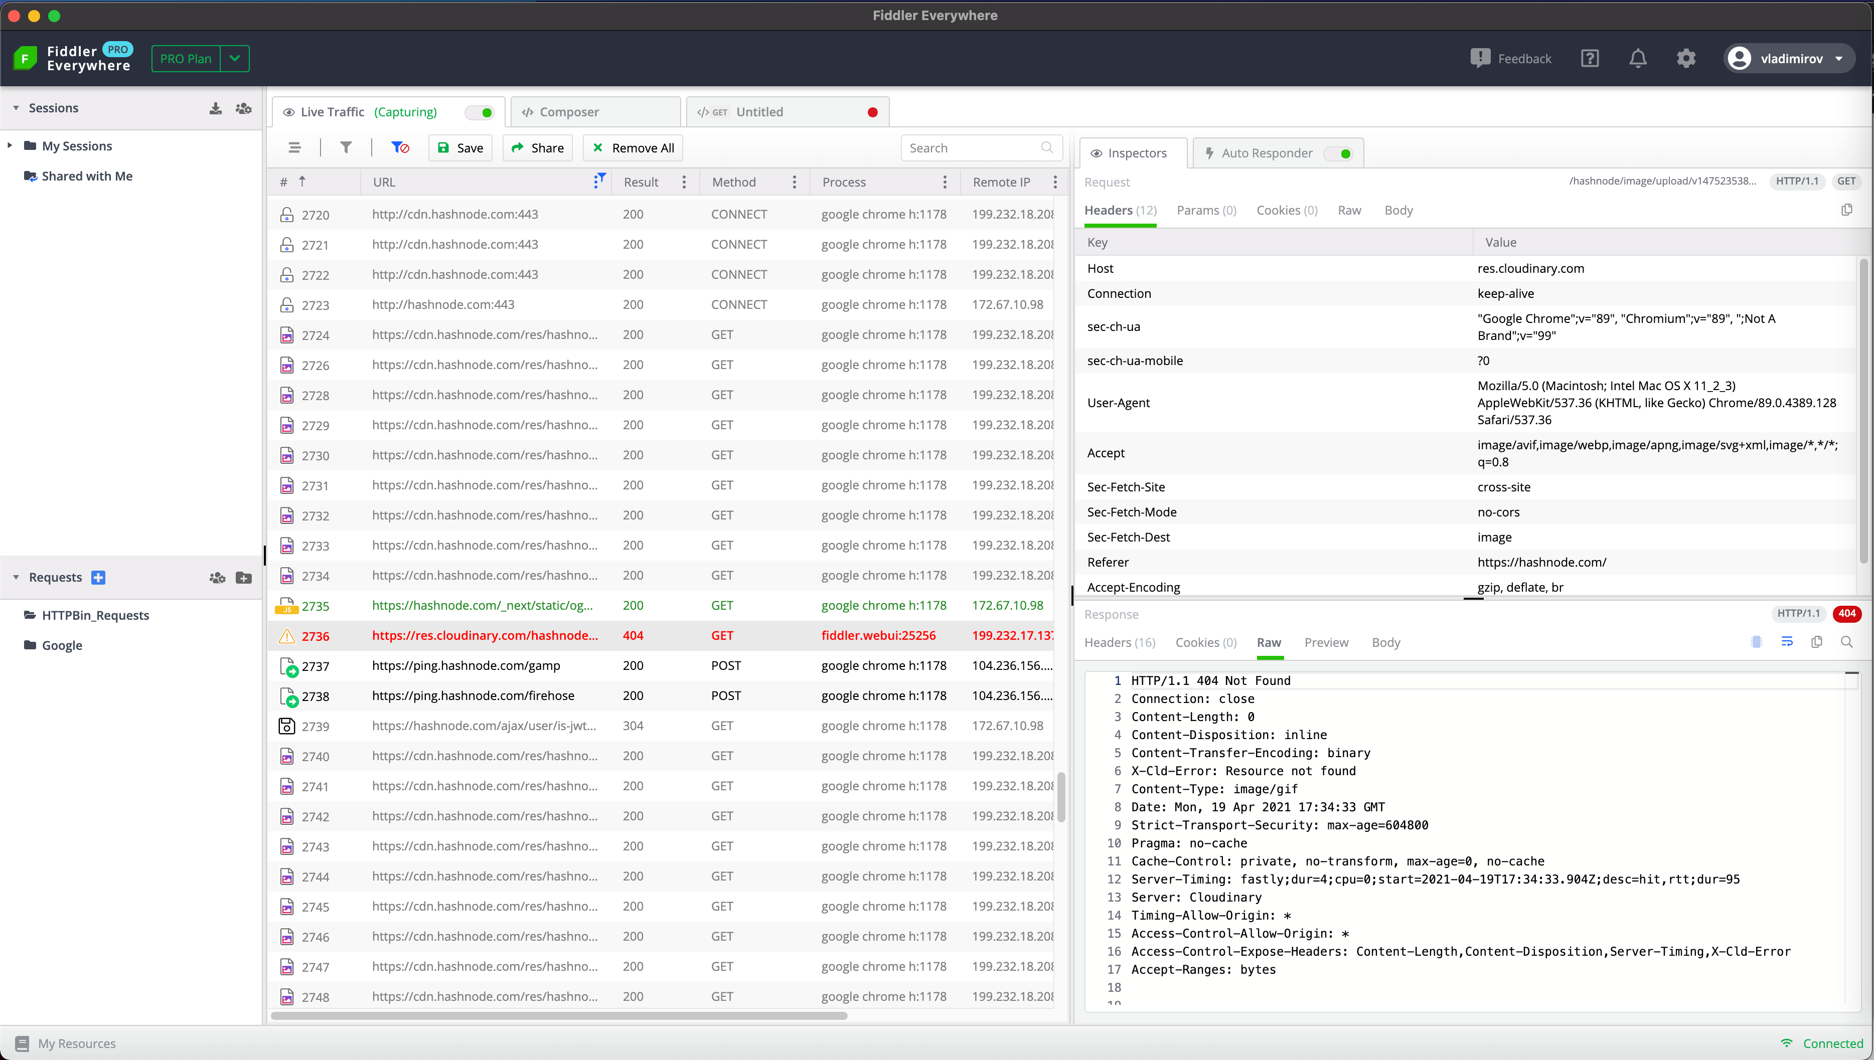Click the sessions list vertical scrollbar

pos(1061,797)
